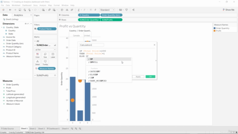Switch to the Analytics tab
The height and width of the screenshot is (134, 238).
(18, 15)
